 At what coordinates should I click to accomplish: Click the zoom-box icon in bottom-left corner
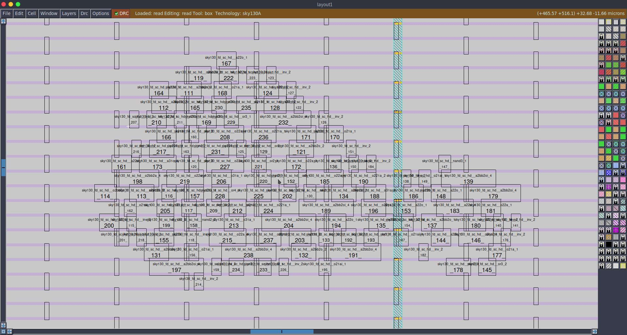3,331
